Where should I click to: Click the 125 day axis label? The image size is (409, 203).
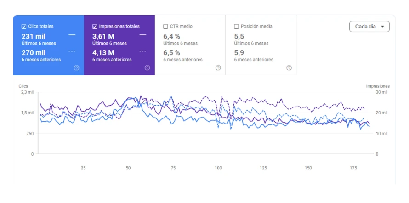point(263,168)
